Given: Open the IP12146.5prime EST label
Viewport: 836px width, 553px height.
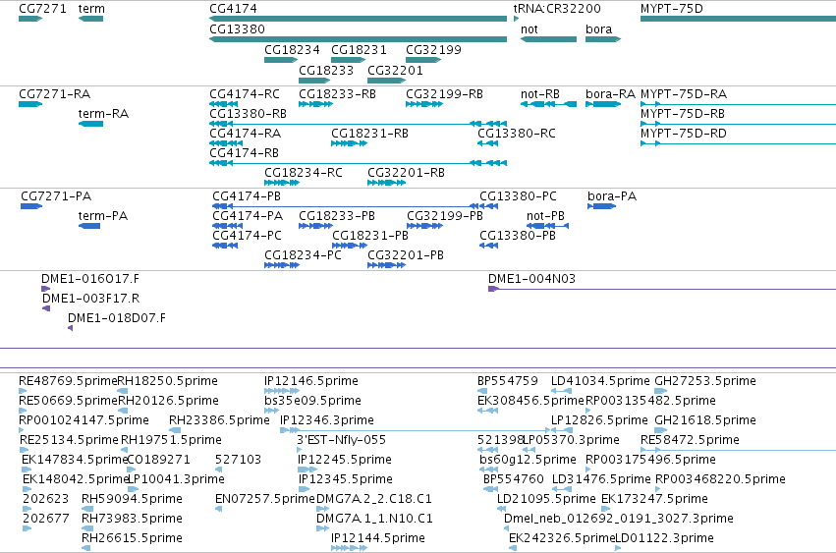Looking at the screenshot, I should tap(310, 381).
